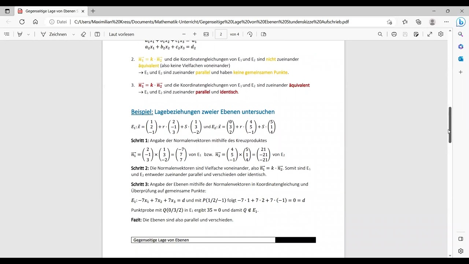Click the address bar with file path
This screenshot has width=469, height=264.
pos(211,22)
